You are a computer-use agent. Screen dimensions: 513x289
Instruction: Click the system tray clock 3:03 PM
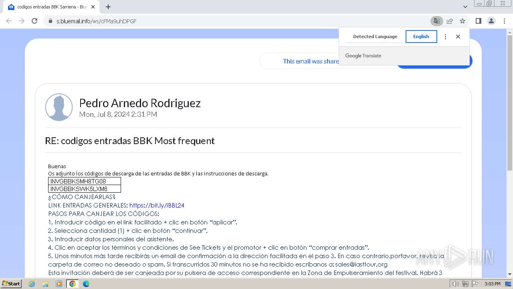click(x=492, y=284)
